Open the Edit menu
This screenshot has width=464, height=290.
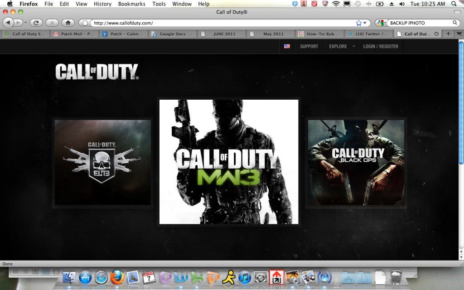tap(64, 4)
